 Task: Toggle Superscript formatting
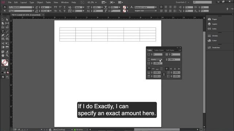point(60,7)
